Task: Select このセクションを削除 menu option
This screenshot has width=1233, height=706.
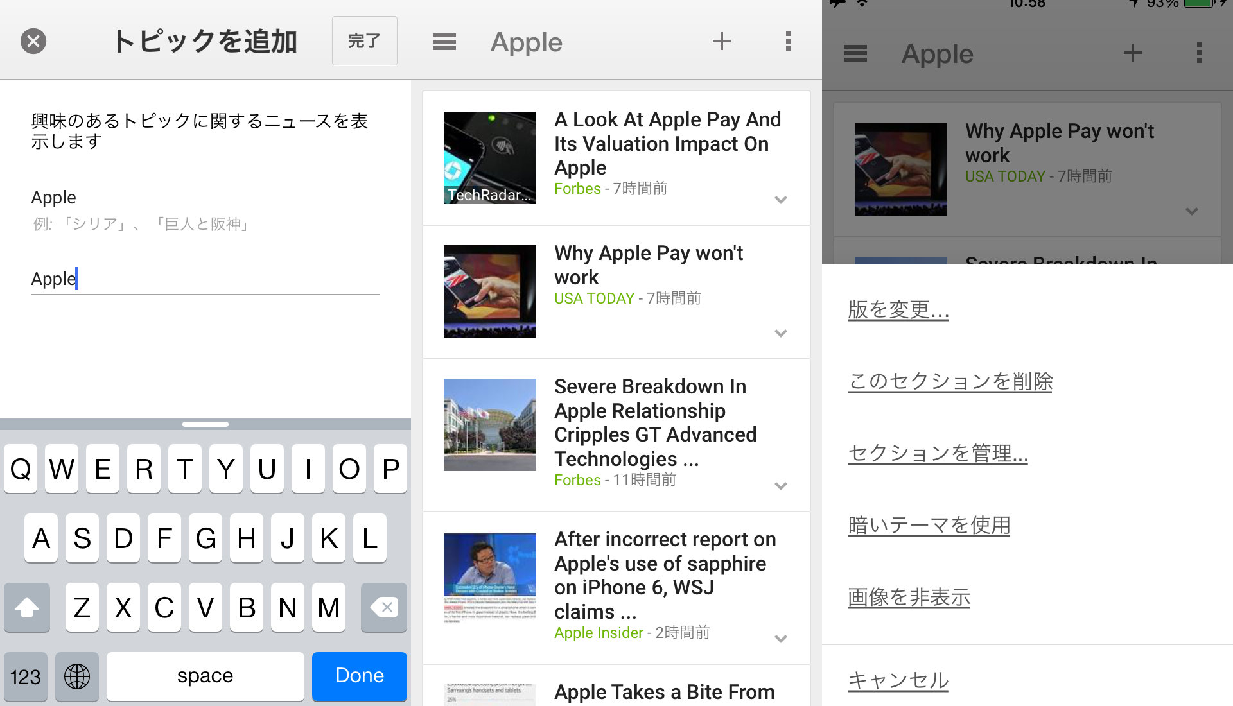Action: (950, 381)
